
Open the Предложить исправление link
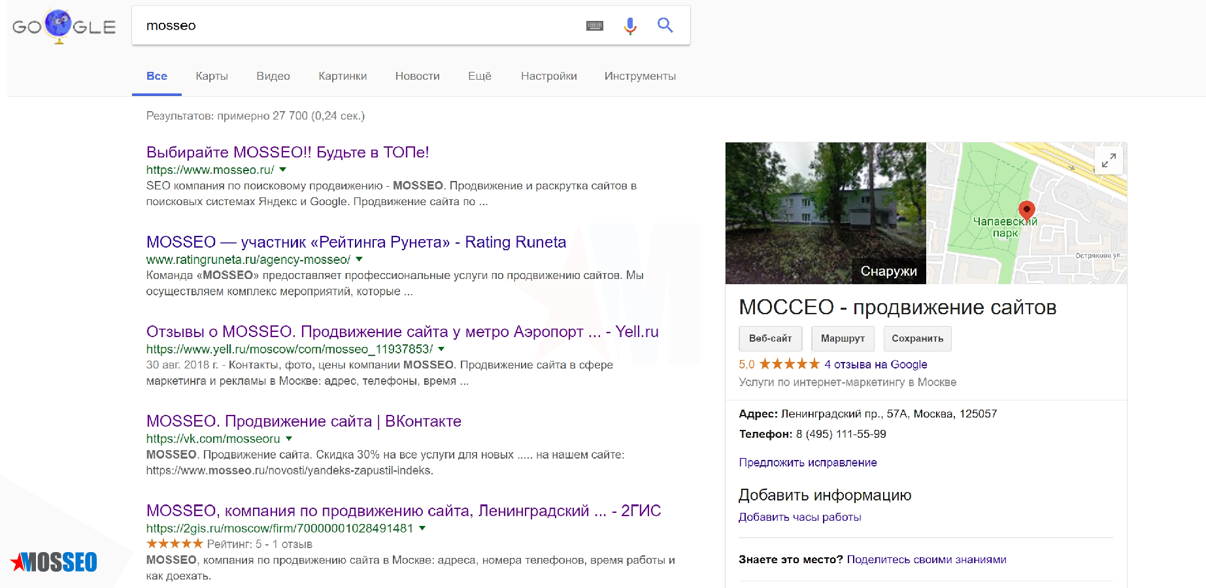click(808, 463)
